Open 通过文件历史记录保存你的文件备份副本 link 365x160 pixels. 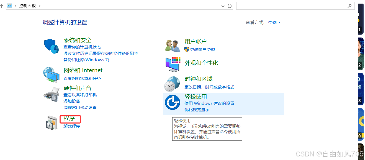[101, 54]
